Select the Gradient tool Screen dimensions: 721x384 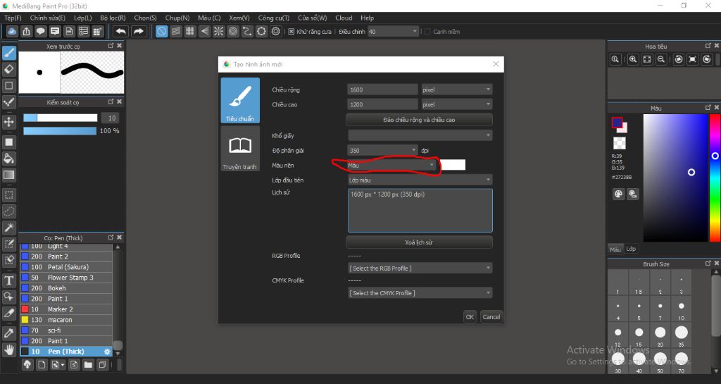pos(8,175)
